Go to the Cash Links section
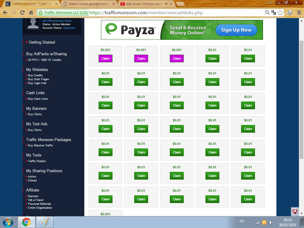304x228 pixels. point(36,93)
